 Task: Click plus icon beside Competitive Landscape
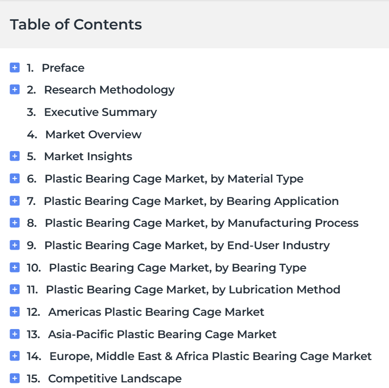point(15,378)
